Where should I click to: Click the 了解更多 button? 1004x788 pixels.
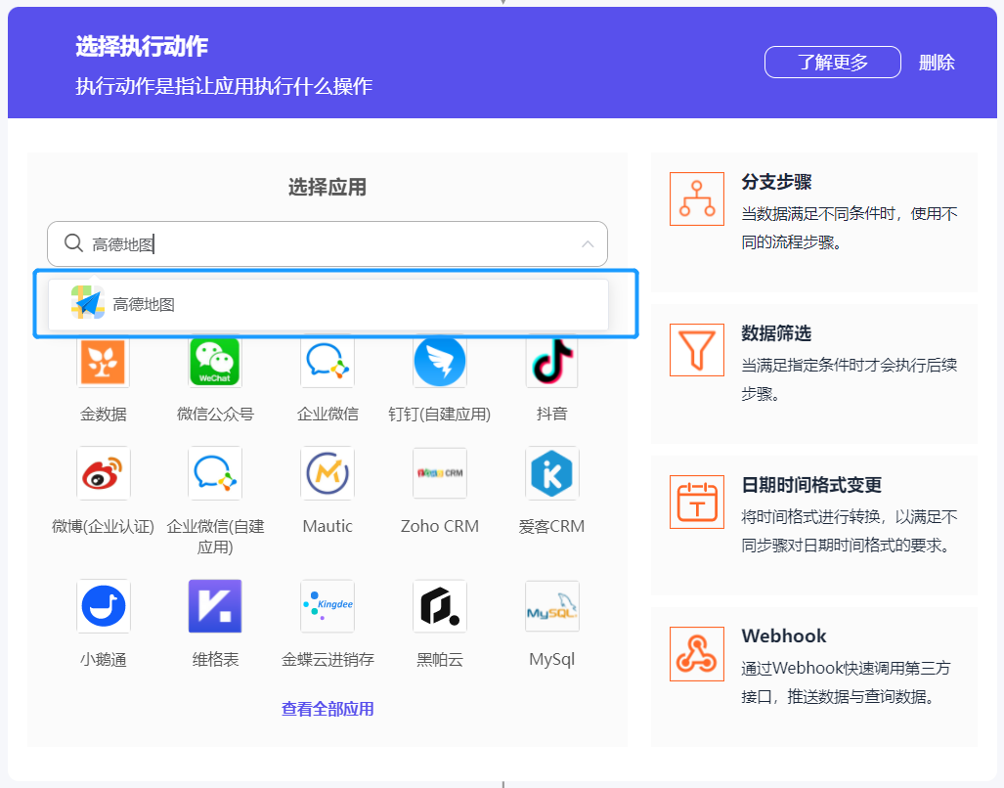pos(832,63)
